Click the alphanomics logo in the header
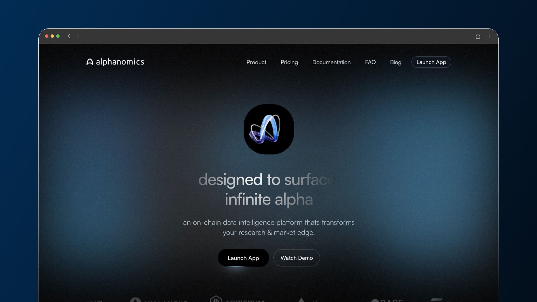 [x=115, y=62]
